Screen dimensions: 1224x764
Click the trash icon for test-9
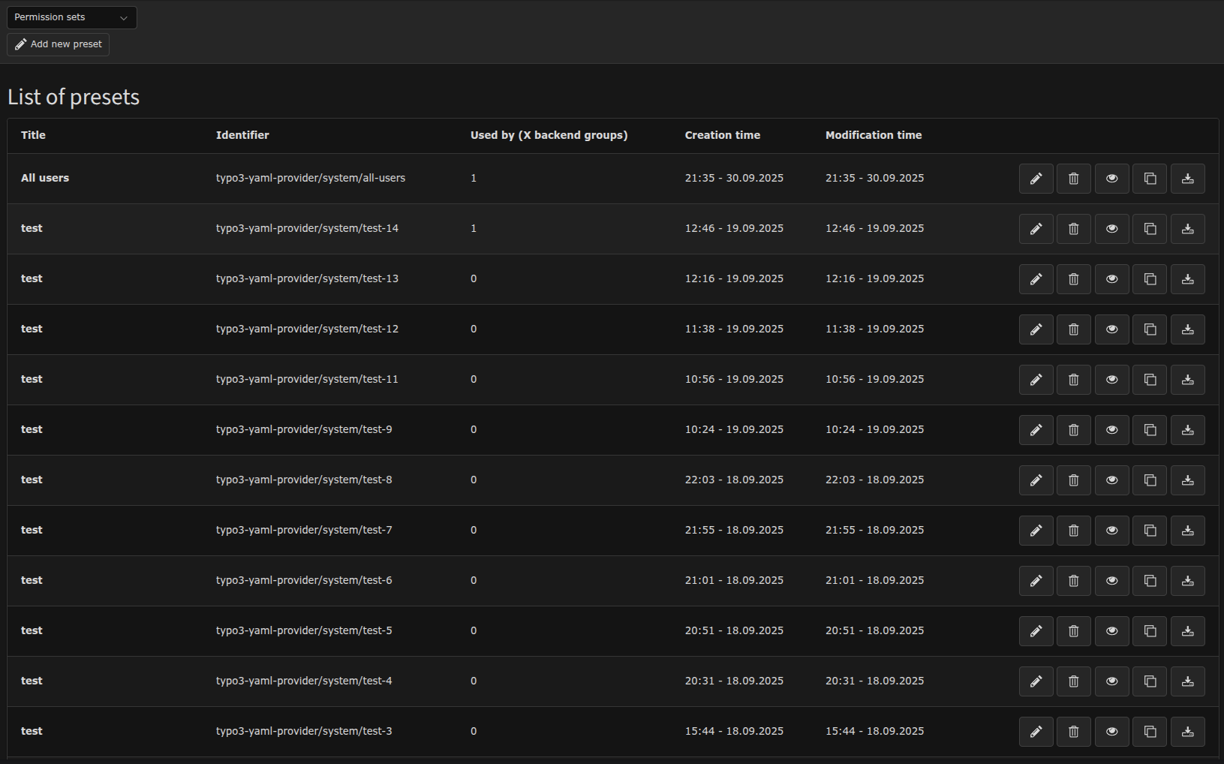coord(1073,430)
